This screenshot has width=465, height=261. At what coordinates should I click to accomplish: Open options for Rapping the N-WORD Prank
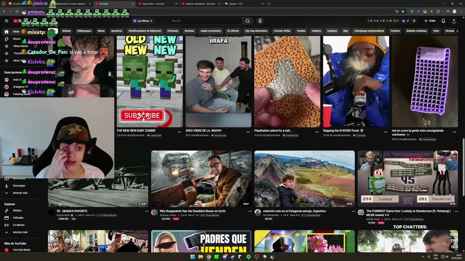tap(386, 132)
